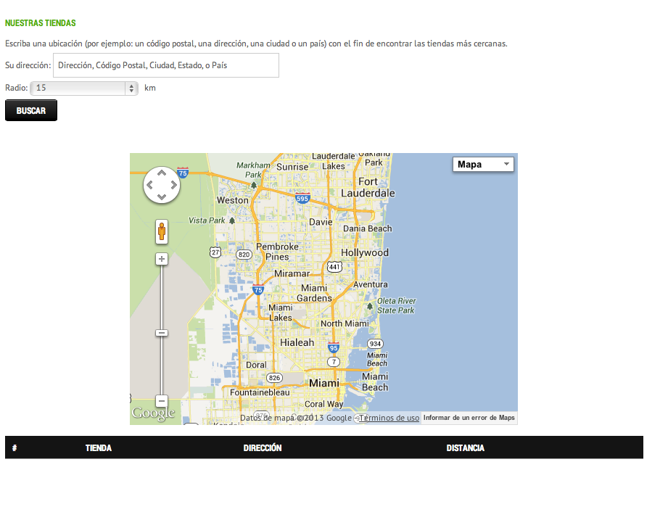Click the TIENDA column header
The width and height of the screenshot is (668, 520).
[x=99, y=447]
